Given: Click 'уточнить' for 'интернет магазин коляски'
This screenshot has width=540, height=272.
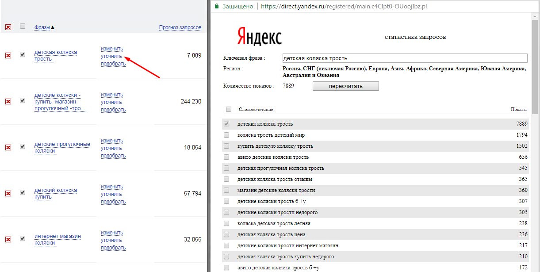Looking at the screenshot, I should tap(111, 240).
